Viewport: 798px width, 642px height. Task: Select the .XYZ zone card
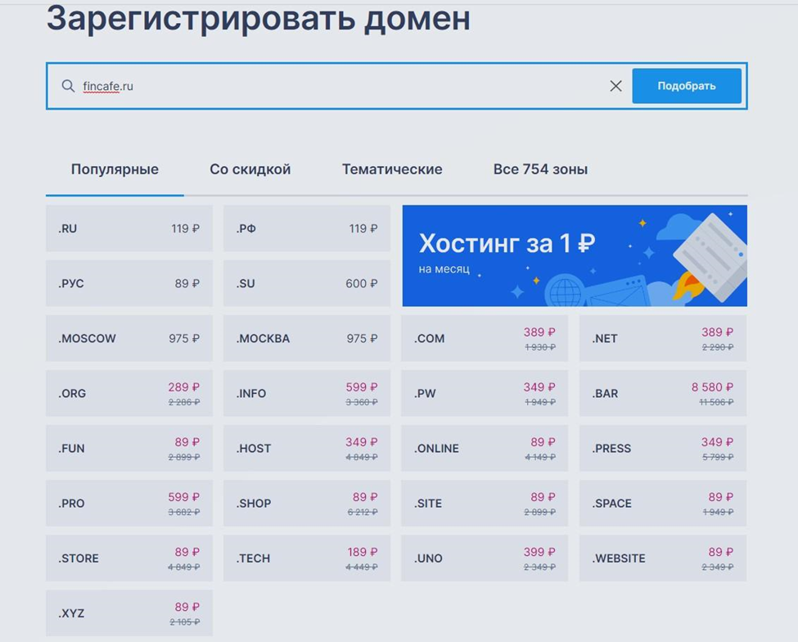pos(129,613)
